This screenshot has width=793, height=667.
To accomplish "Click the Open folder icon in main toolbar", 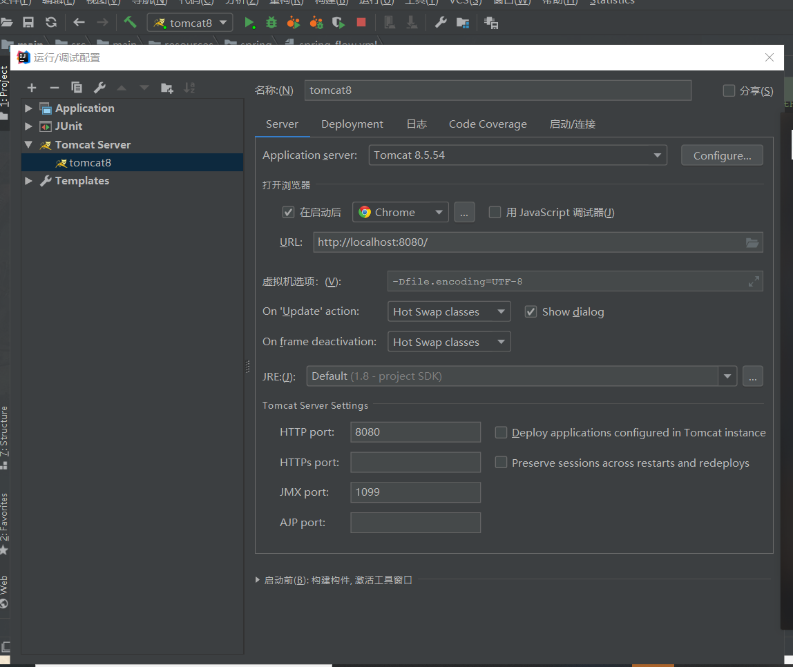I will point(7,23).
